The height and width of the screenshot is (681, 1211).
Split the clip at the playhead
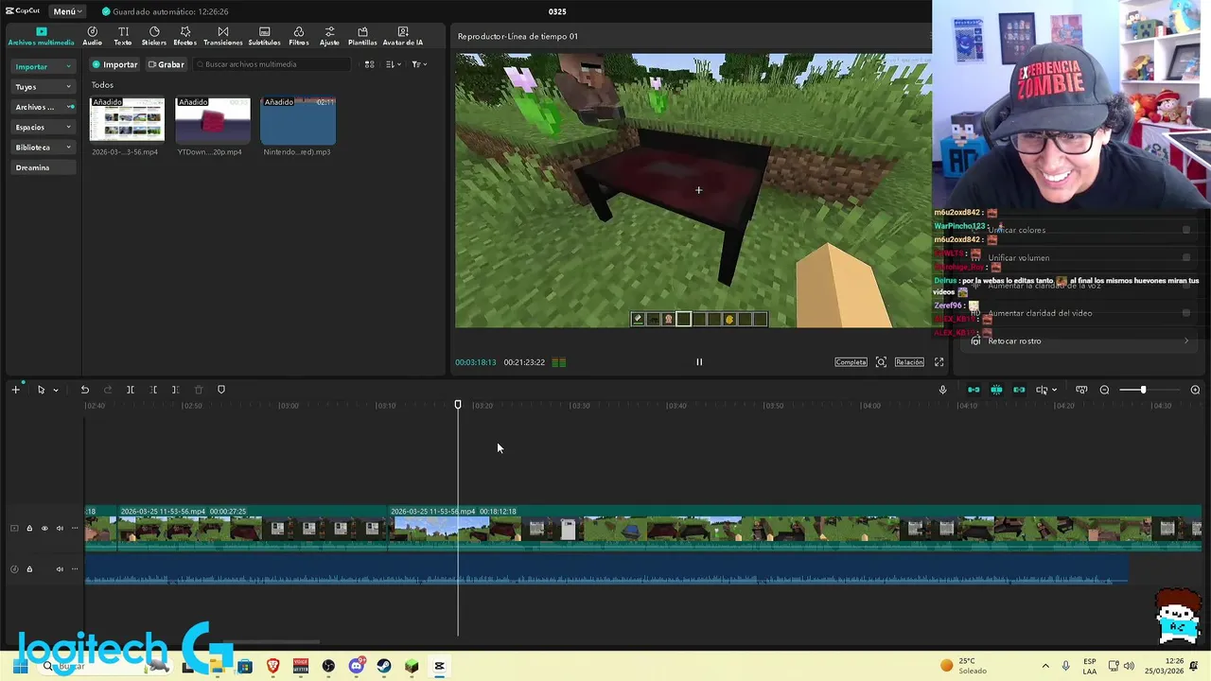pyautogui.click(x=131, y=390)
